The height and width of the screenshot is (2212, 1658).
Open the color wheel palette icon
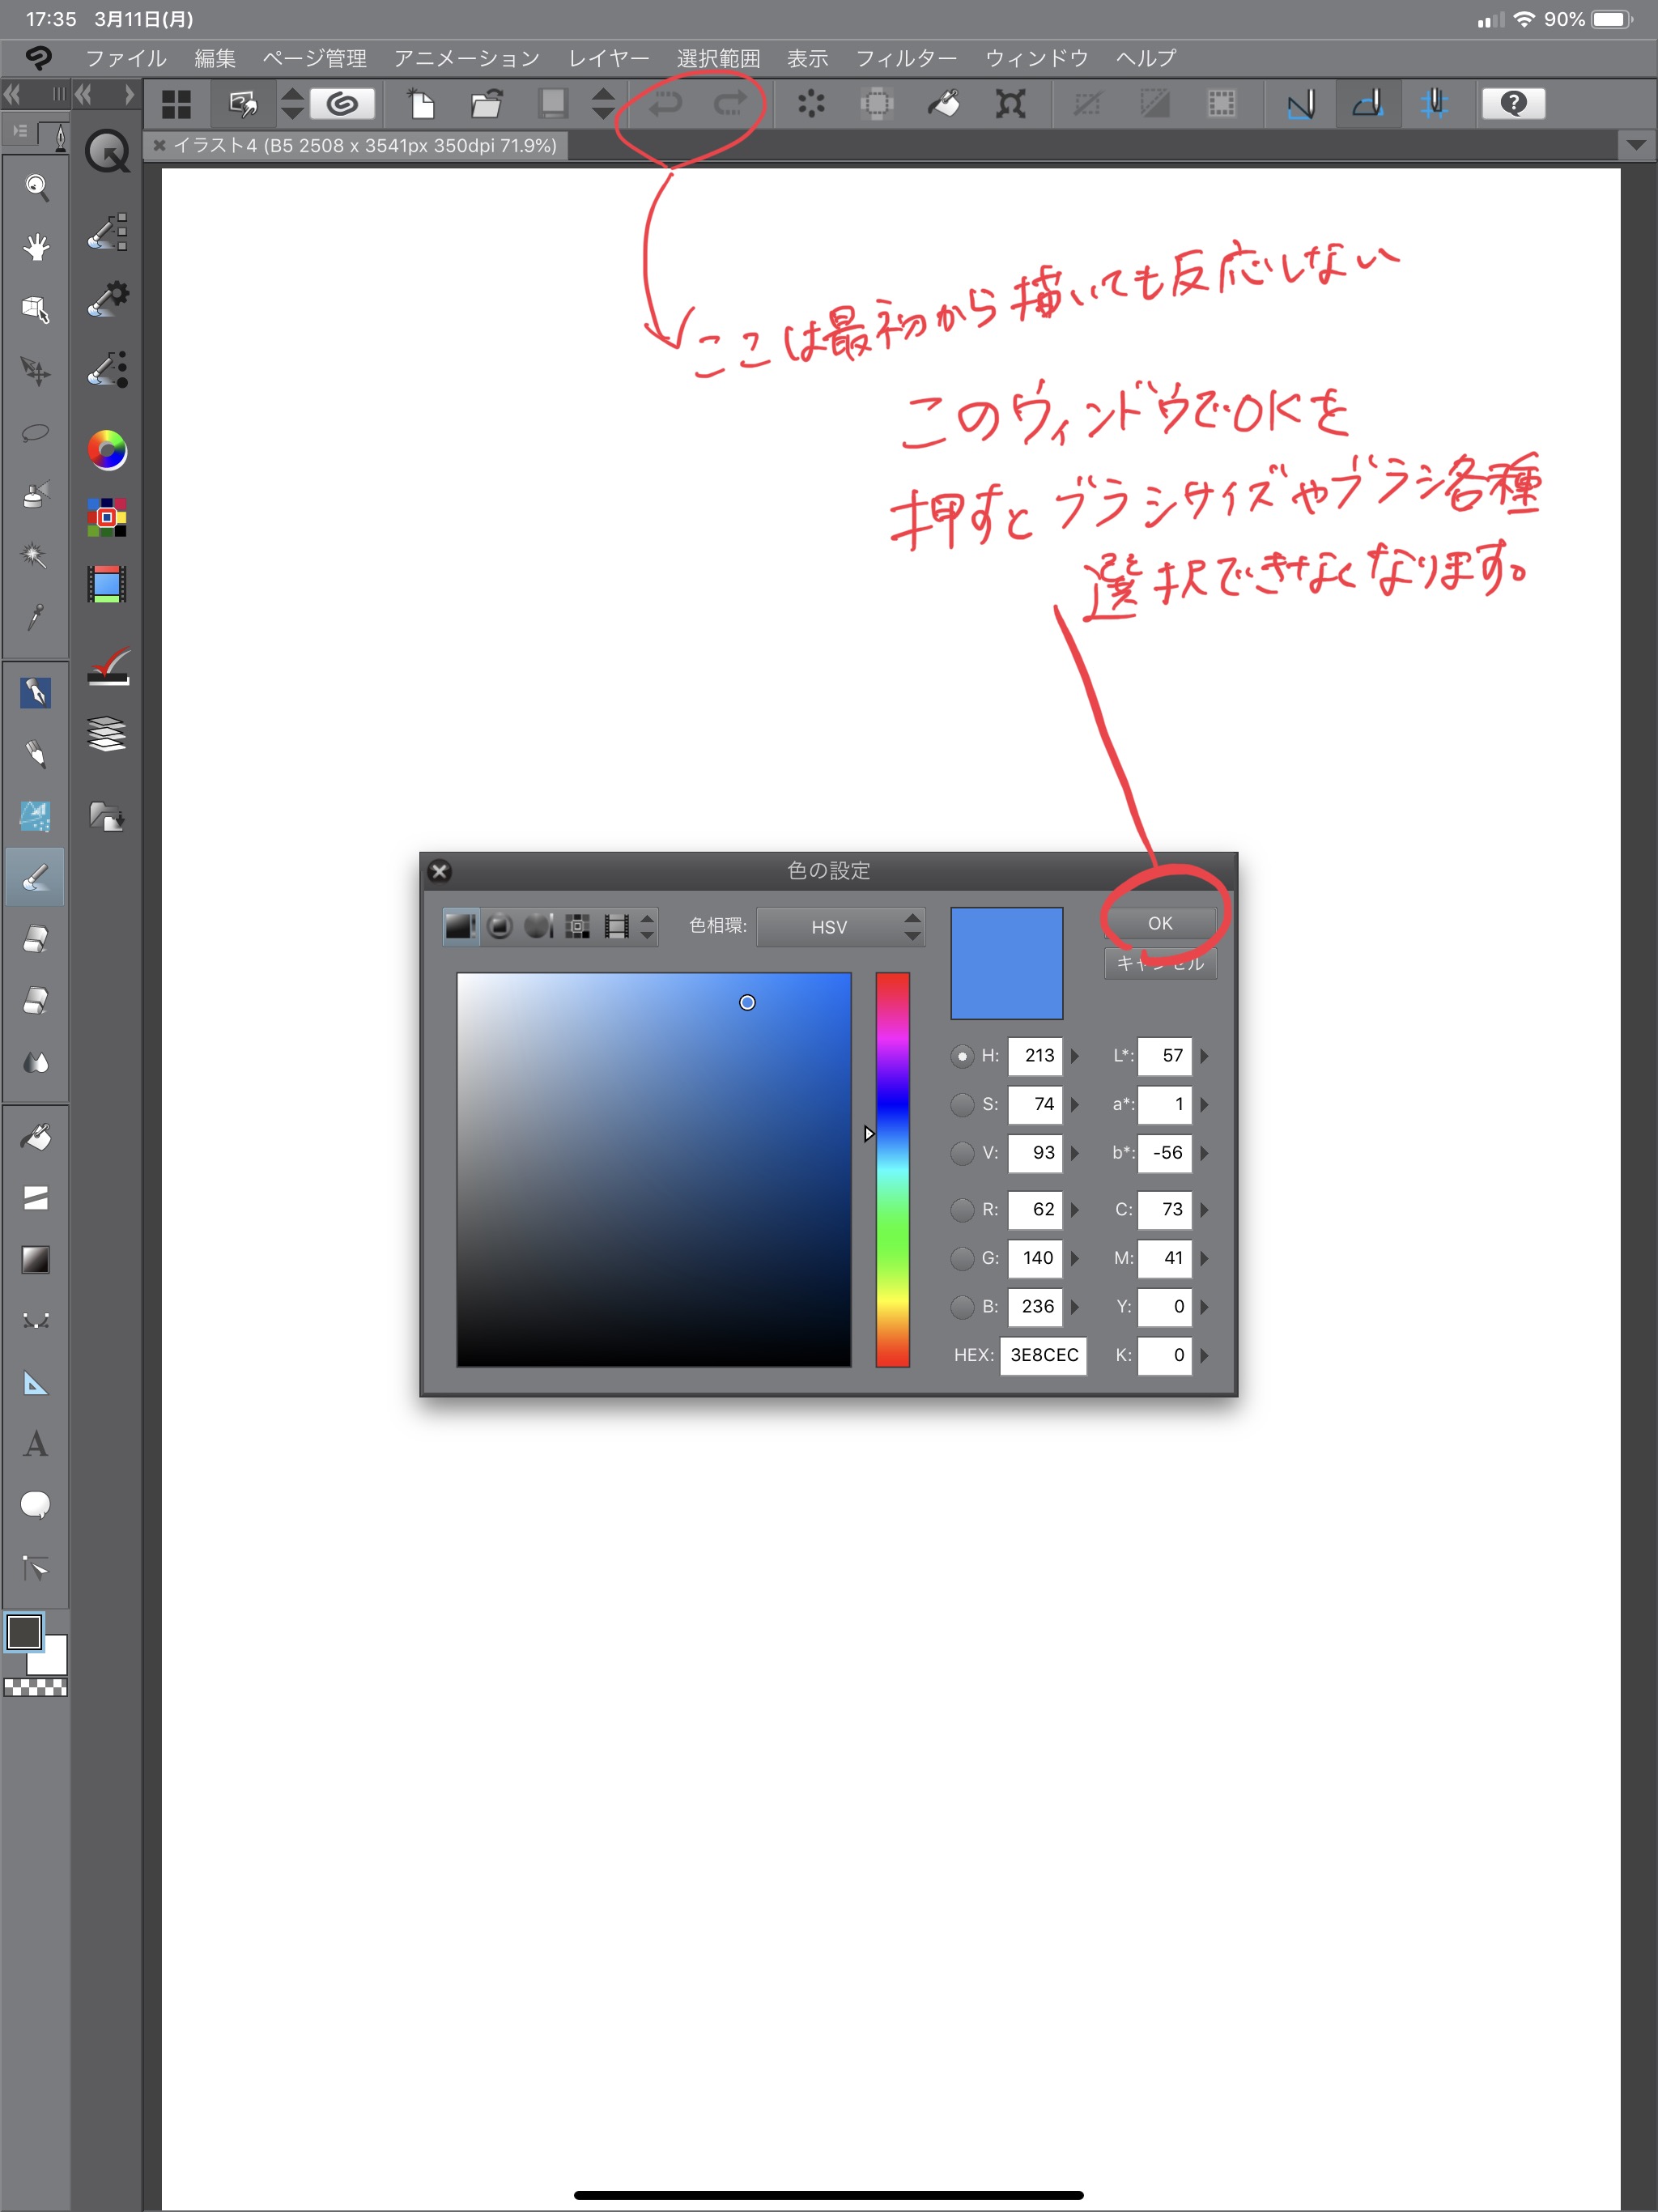(107, 450)
